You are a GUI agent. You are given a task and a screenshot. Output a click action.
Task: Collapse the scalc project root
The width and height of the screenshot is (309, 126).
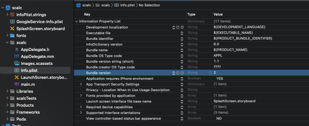pyautogui.click(x=3, y=8)
